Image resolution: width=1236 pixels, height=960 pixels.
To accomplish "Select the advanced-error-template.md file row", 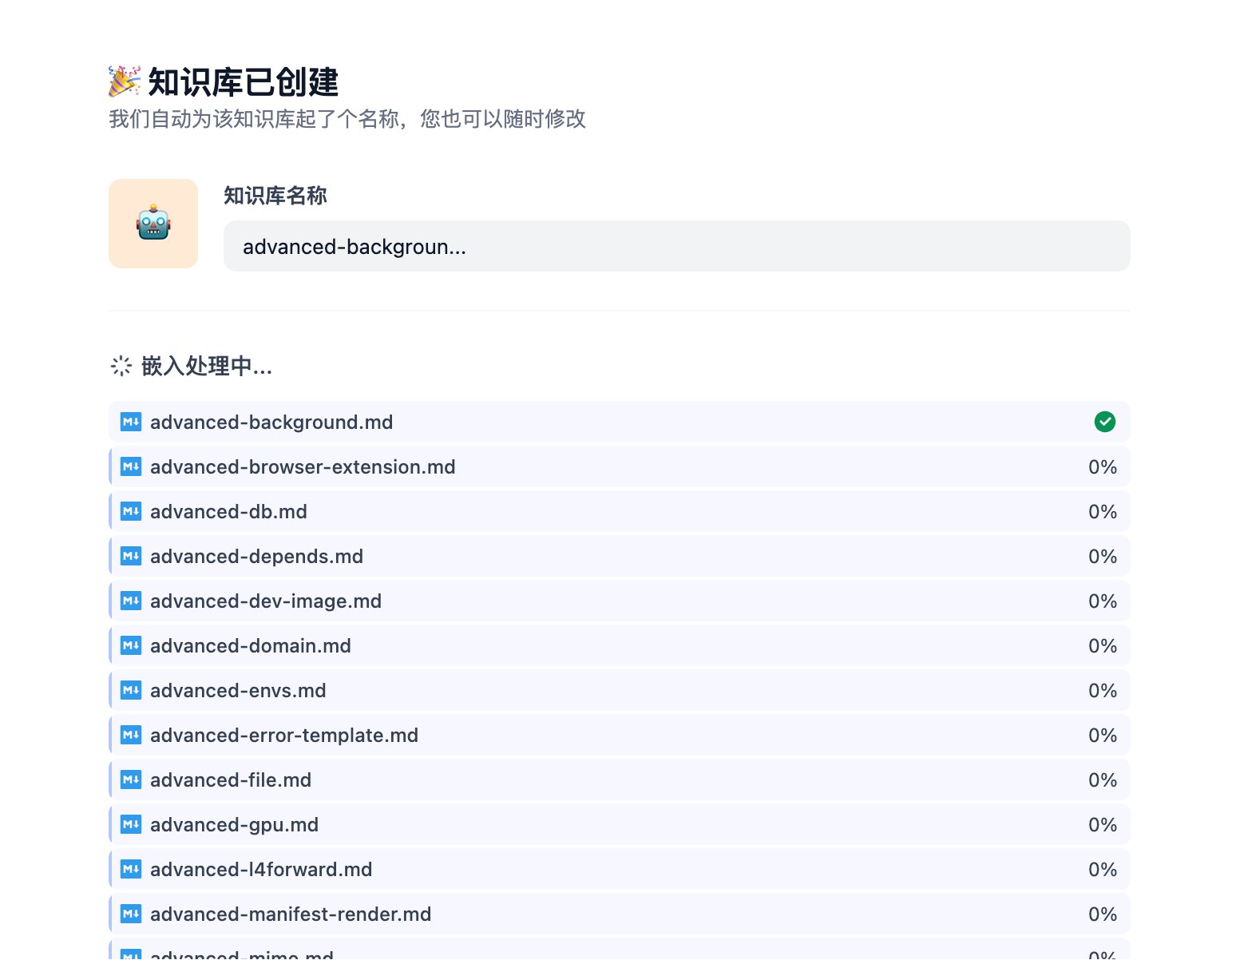I will point(620,735).
